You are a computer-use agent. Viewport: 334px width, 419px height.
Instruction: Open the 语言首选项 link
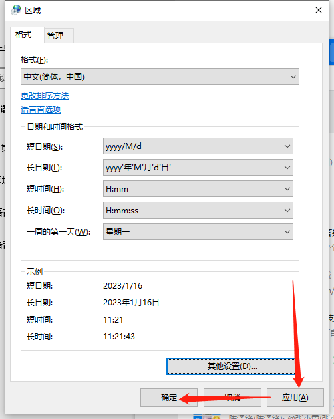point(41,110)
